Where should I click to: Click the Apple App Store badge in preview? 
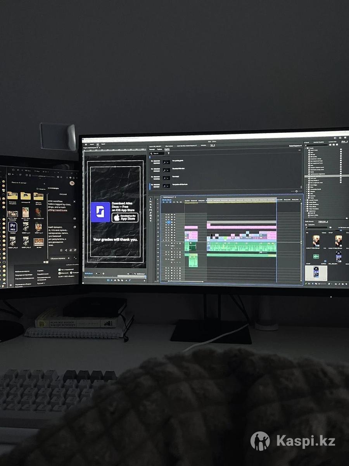(x=125, y=217)
